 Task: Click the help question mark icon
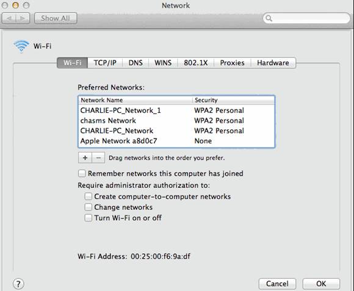(18, 284)
